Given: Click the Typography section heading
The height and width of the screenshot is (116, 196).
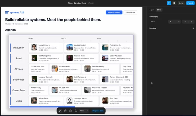Looking at the screenshot, I should (153, 16).
